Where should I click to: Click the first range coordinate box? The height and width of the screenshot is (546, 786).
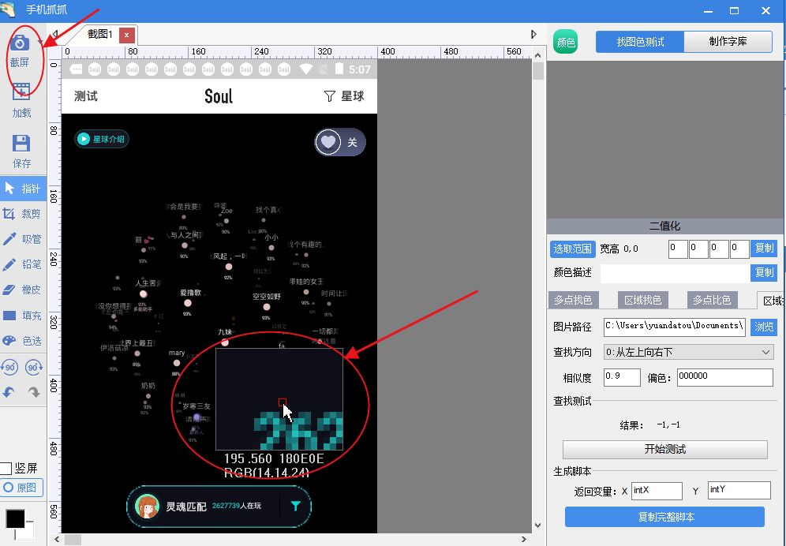tap(678, 249)
